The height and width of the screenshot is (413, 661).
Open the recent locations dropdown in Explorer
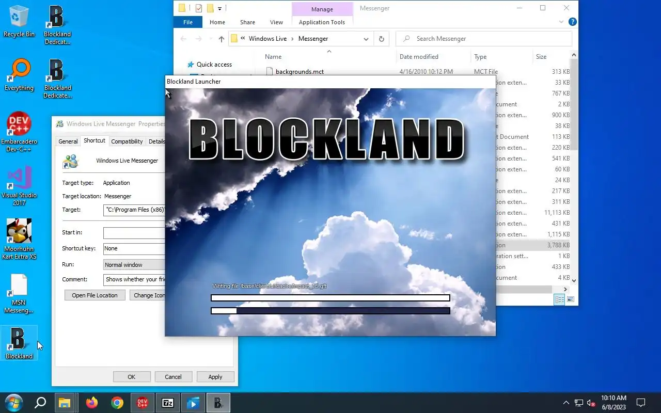click(x=211, y=39)
